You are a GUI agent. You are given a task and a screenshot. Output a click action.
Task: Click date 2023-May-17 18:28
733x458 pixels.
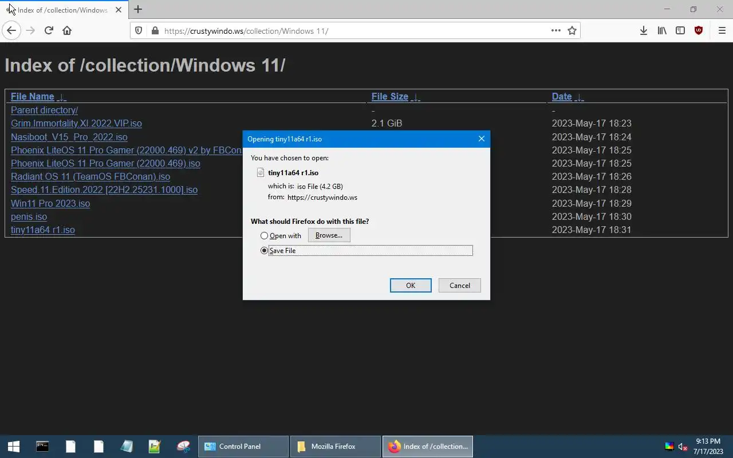592,189
